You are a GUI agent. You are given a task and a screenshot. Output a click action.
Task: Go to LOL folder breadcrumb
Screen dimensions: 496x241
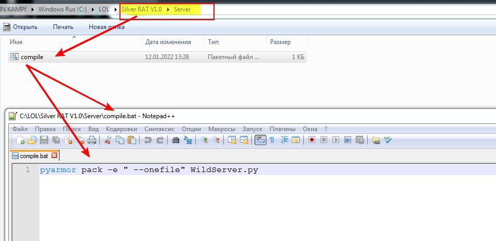tap(104, 9)
